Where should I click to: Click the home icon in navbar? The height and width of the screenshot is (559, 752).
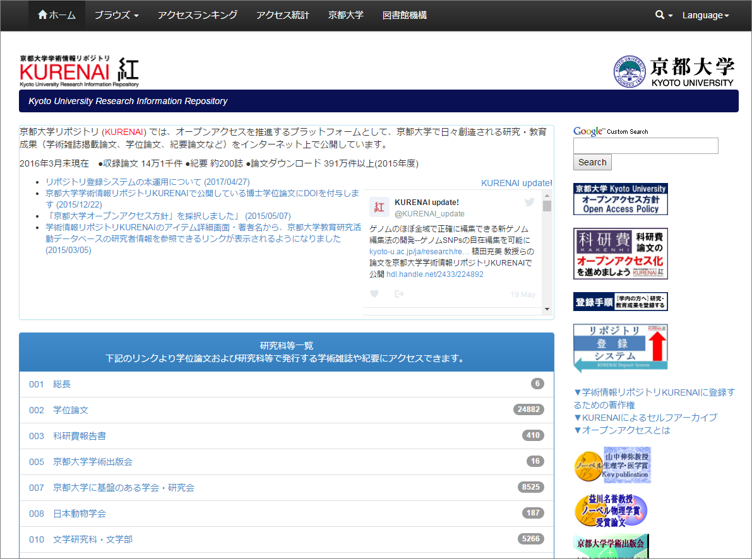pyautogui.click(x=43, y=15)
